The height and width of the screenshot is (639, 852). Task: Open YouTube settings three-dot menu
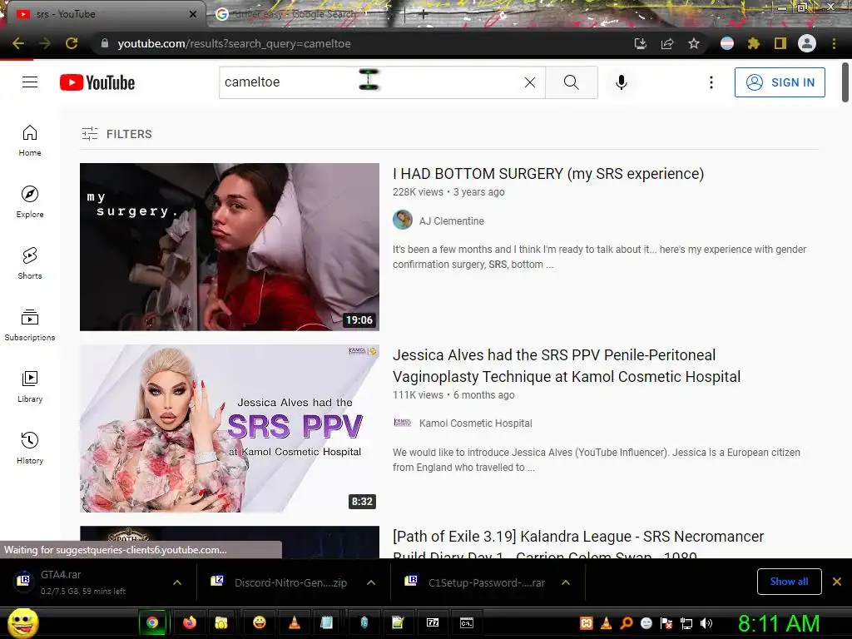point(711,82)
